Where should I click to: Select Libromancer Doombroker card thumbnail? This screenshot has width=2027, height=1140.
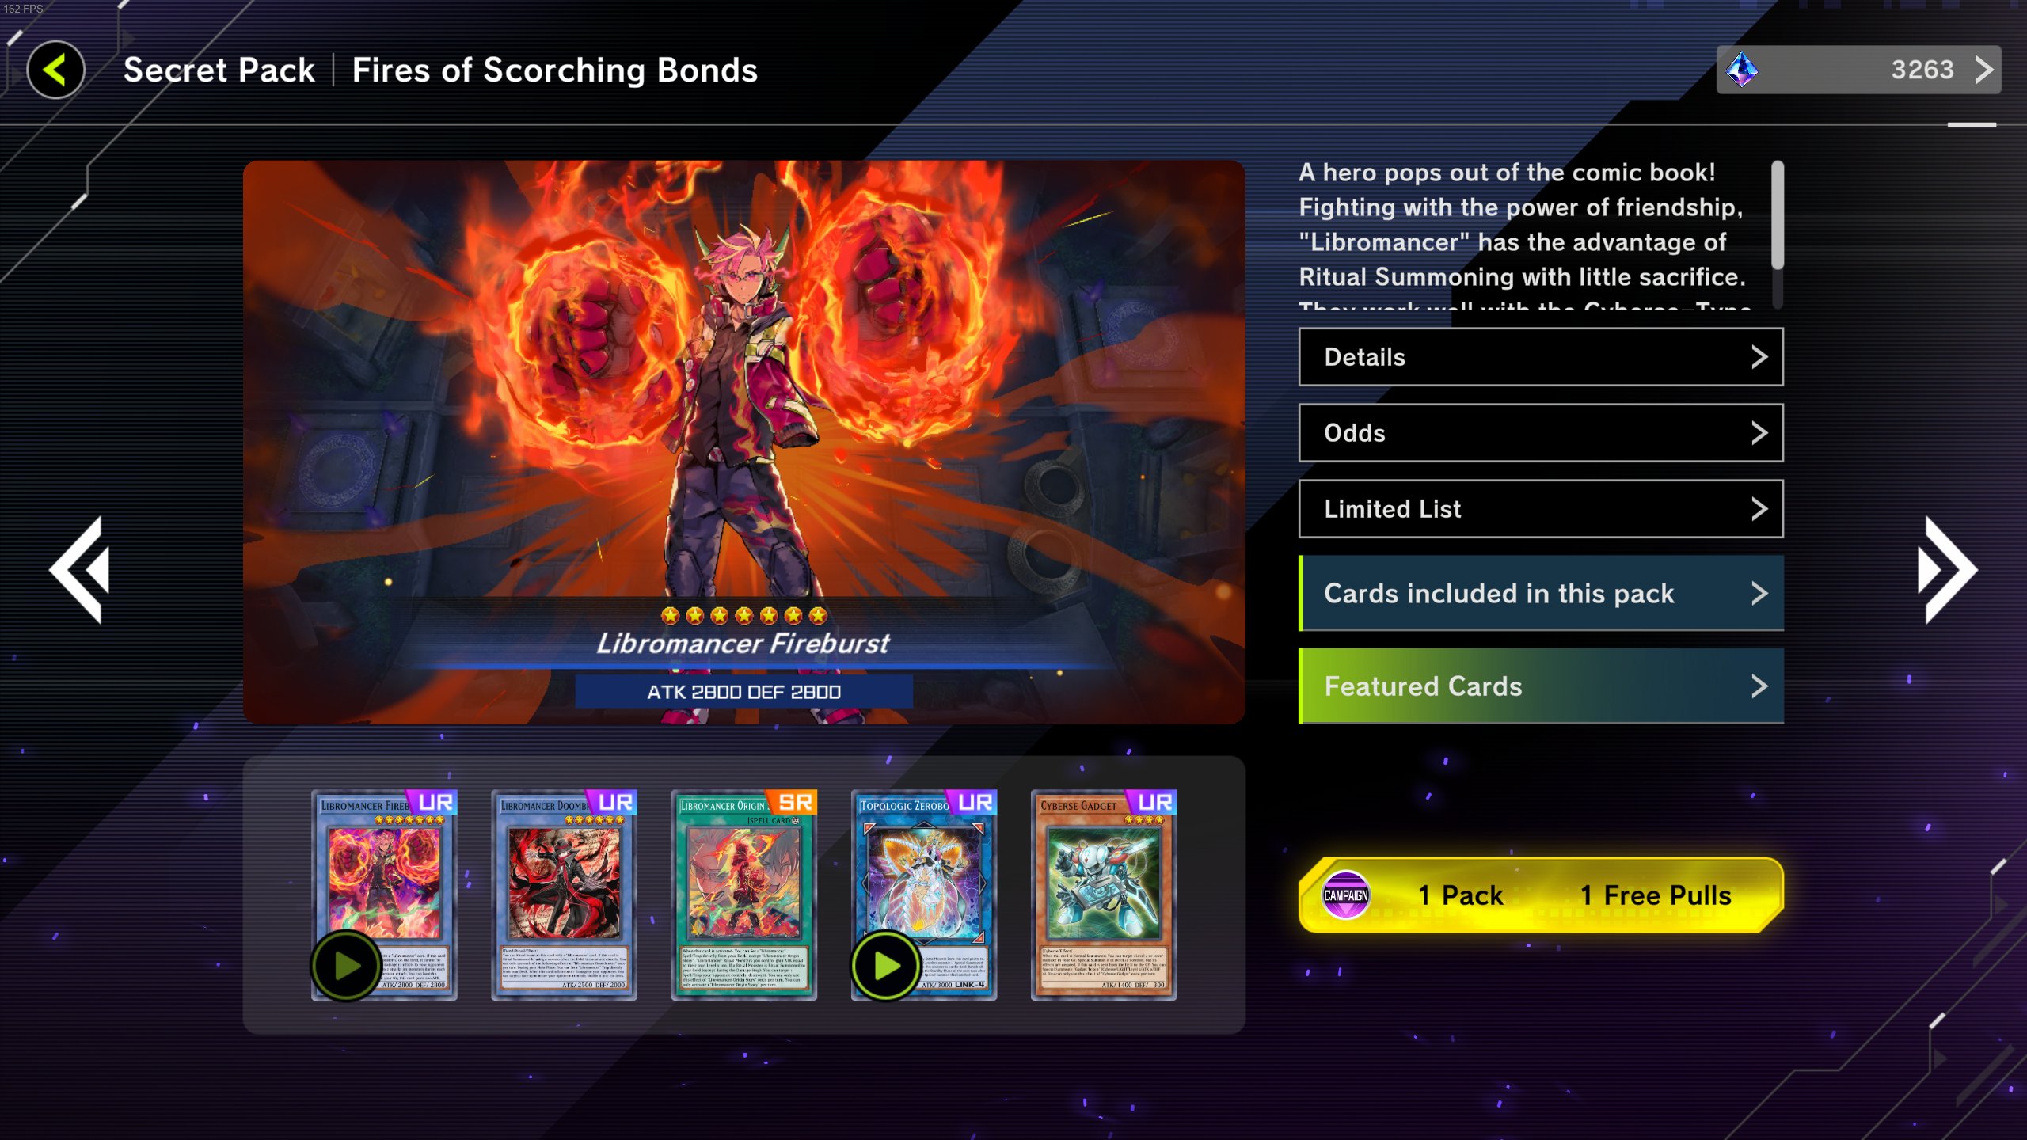tap(564, 895)
